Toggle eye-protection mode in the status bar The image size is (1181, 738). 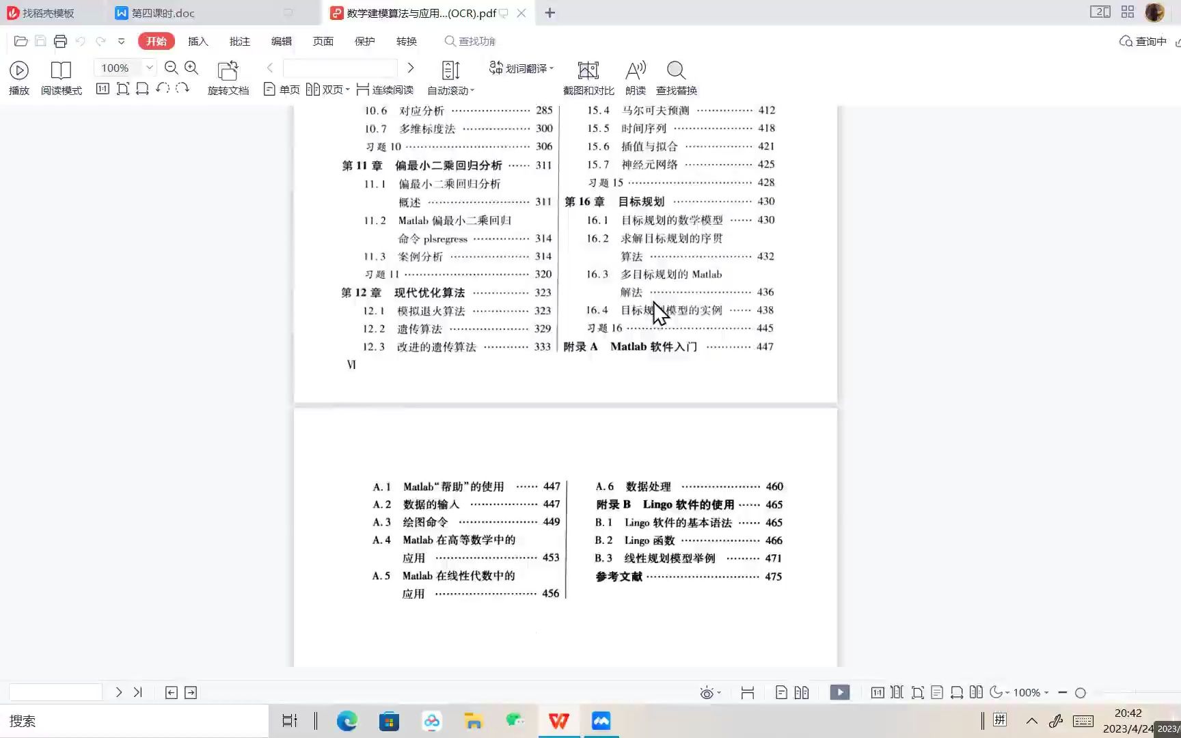tap(707, 692)
